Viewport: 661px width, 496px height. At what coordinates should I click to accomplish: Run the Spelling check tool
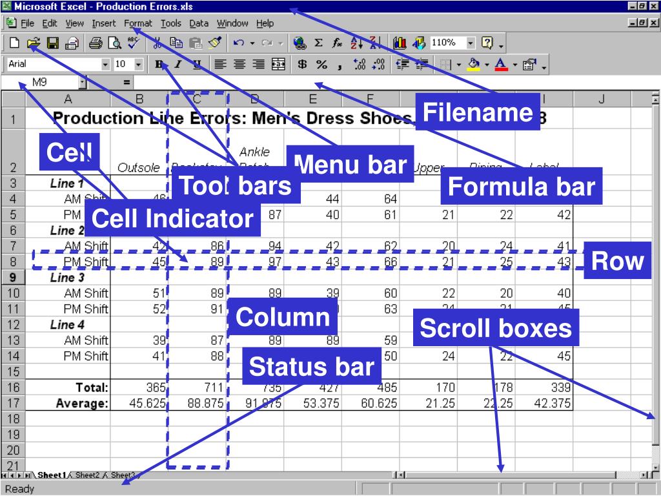[133, 43]
